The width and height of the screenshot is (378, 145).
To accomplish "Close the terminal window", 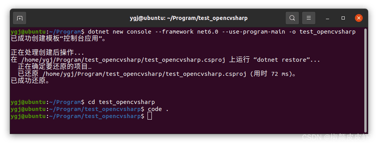I will point(359,18).
